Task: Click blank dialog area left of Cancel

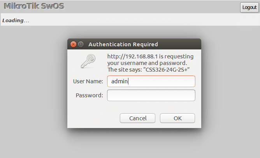Action: point(93,118)
